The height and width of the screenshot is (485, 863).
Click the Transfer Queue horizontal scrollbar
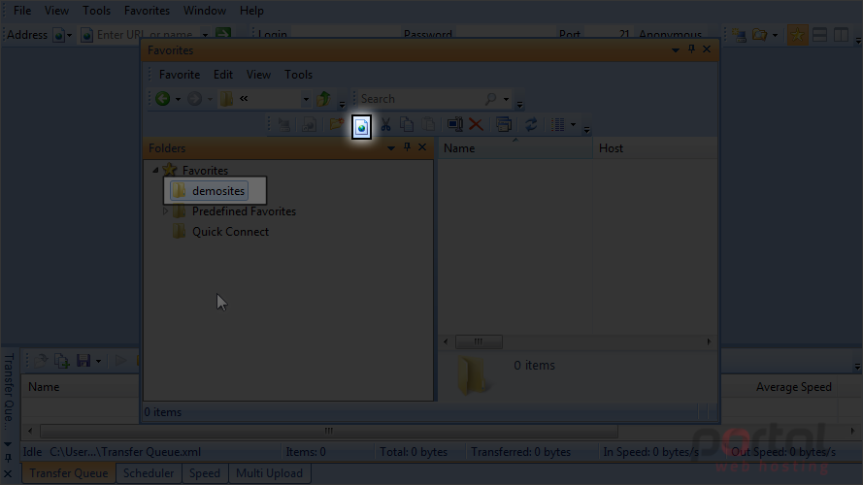[328, 431]
